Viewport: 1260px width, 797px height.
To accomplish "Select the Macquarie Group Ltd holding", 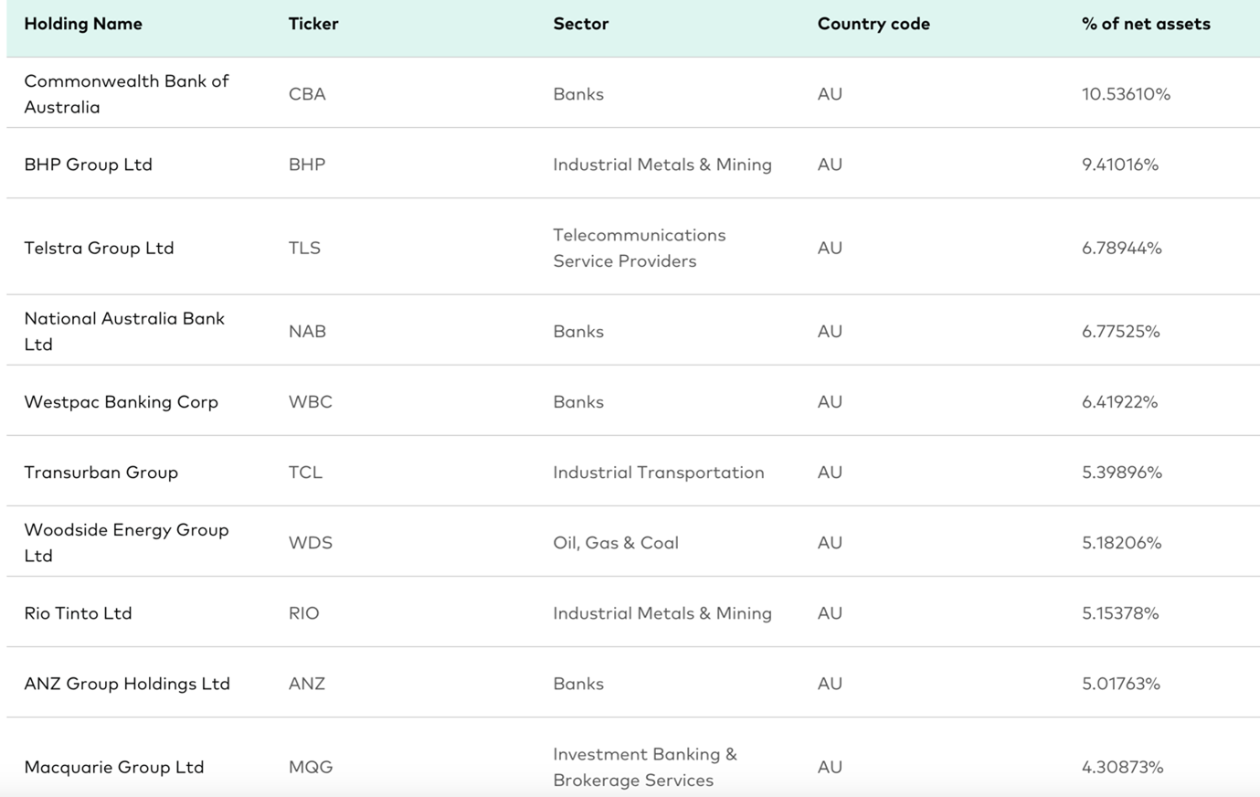I will coord(114,767).
